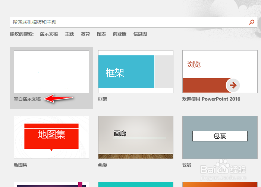Open suggested search 教育

(x=85, y=34)
